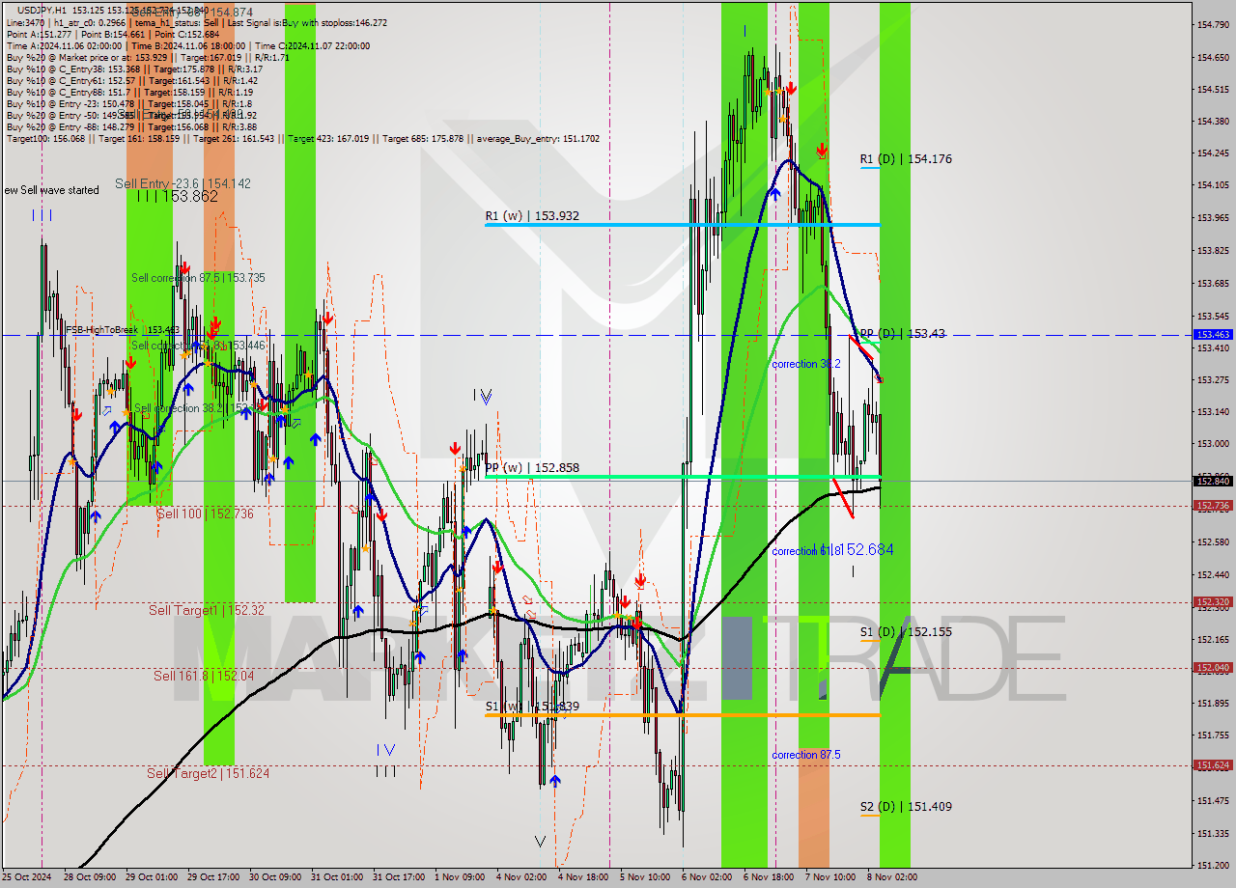Select the 4 Nov 18:00 time axis label
The height and width of the screenshot is (888, 1236).
point(581,877)
